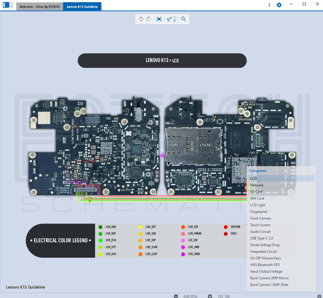Select Back Camera 2MP Macro category
The image size is (323, 298).
click(281, 278)
